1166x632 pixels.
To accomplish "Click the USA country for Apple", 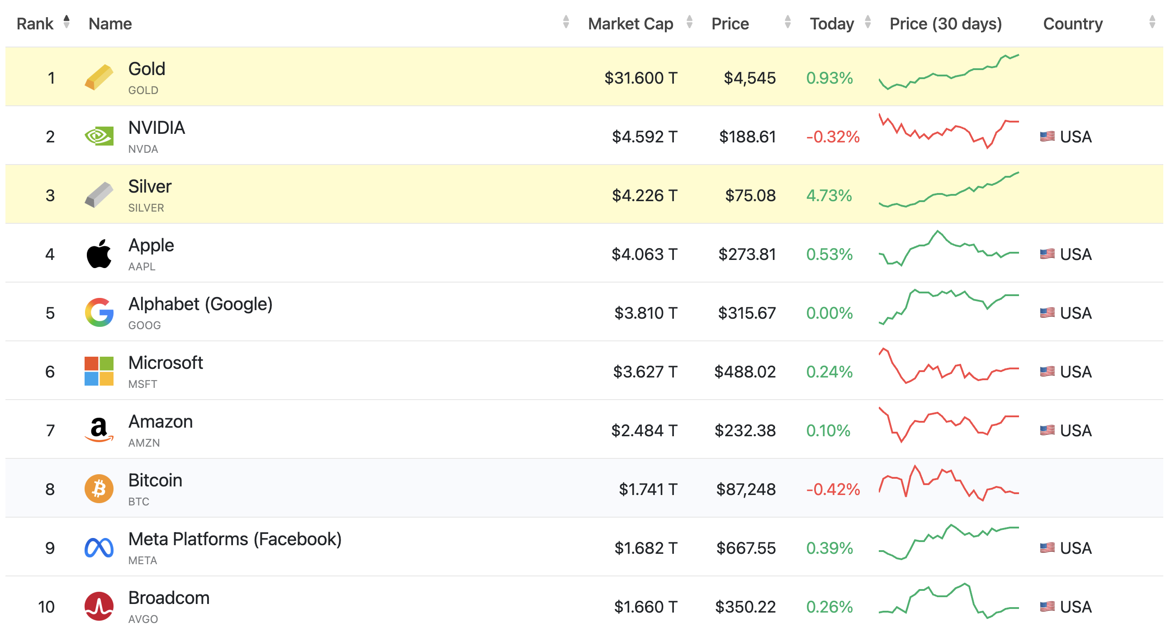I will point(1075,254).
